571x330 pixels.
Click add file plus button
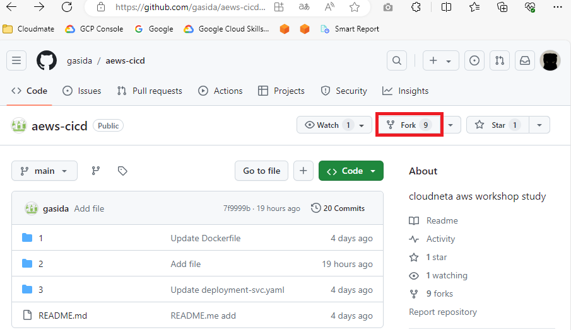click(x=303, y=171)
